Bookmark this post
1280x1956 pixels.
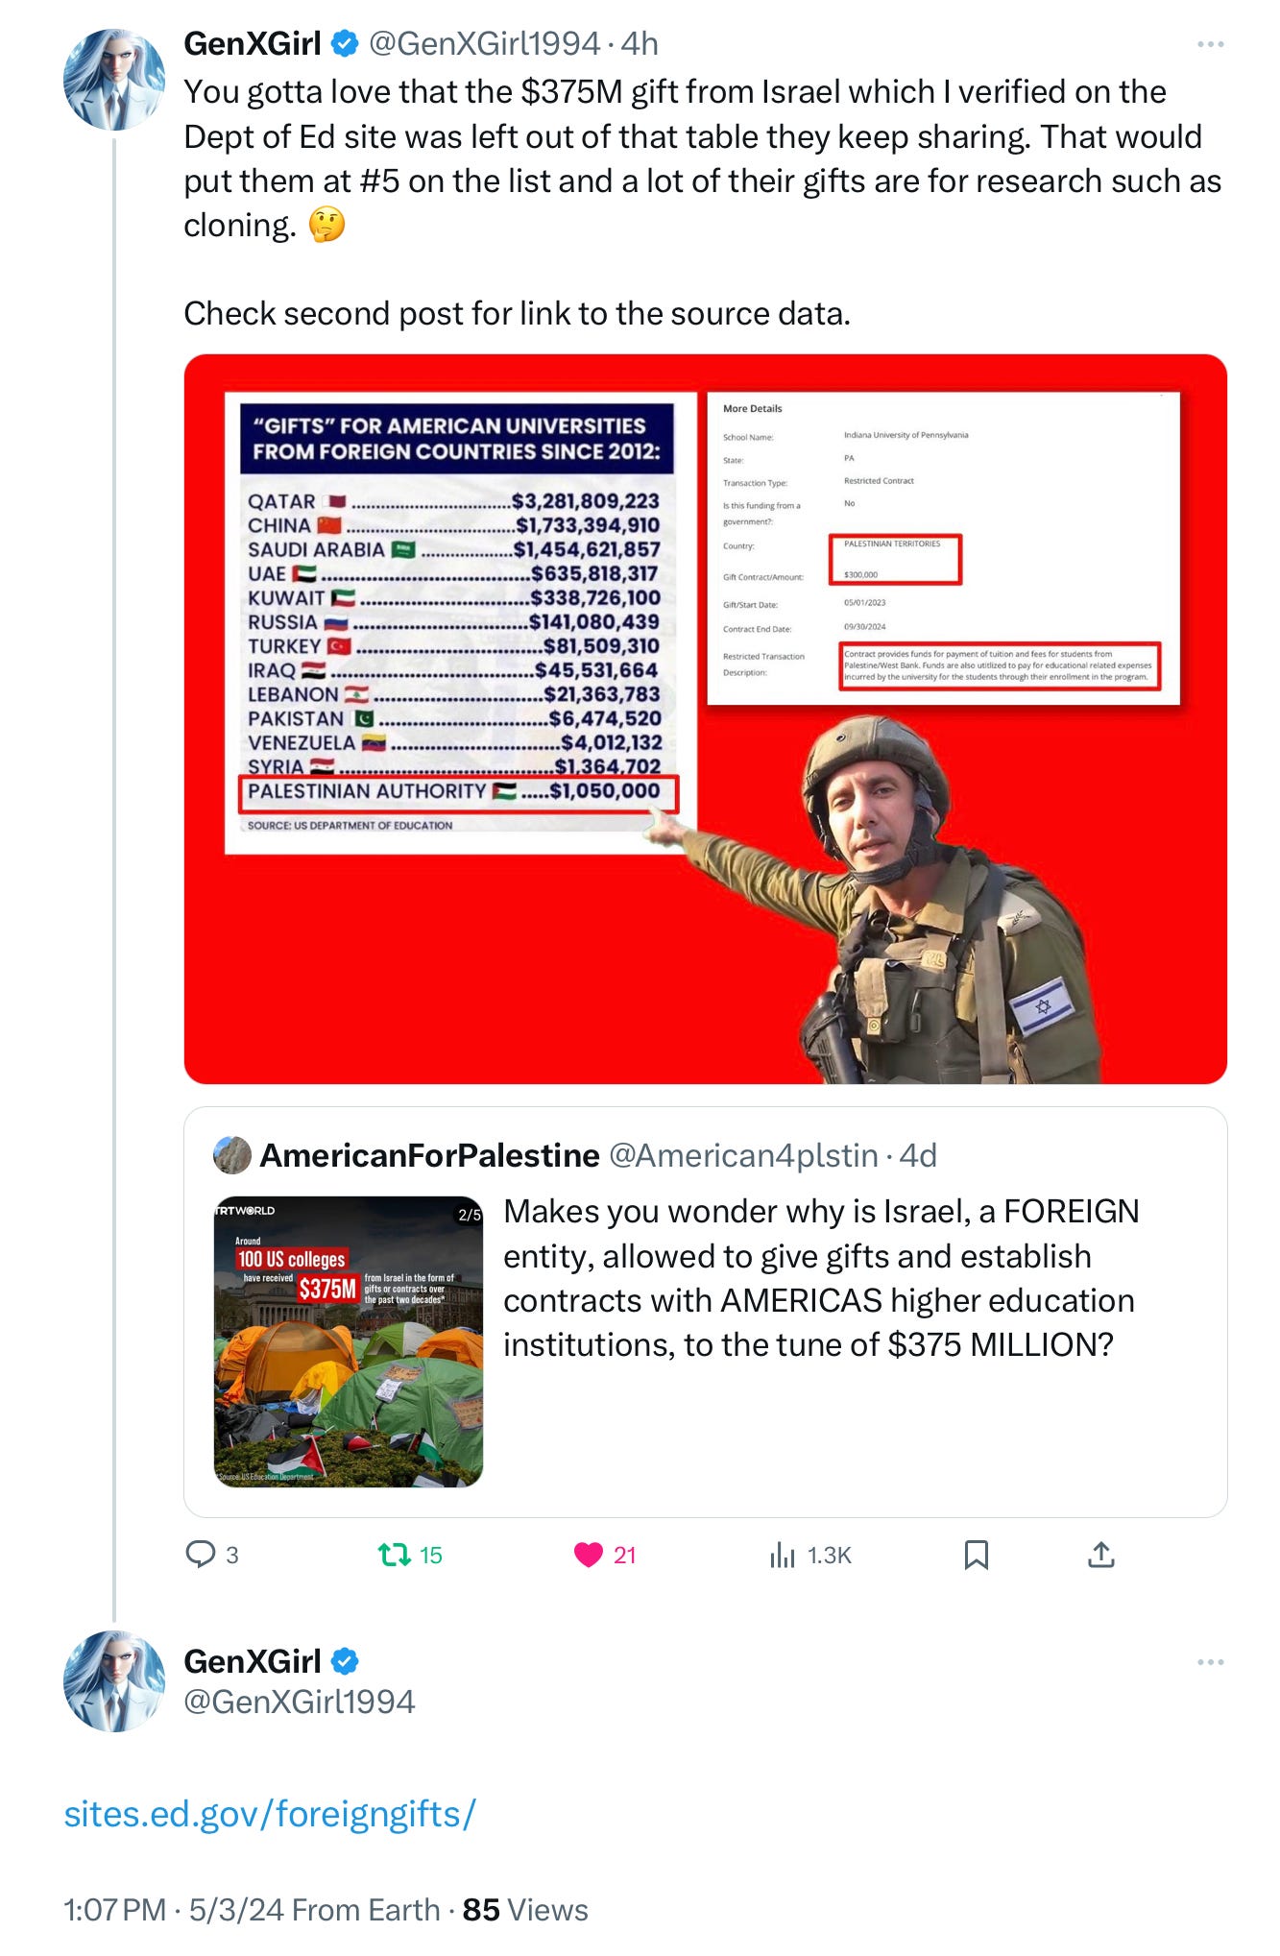pos(976,1555)
